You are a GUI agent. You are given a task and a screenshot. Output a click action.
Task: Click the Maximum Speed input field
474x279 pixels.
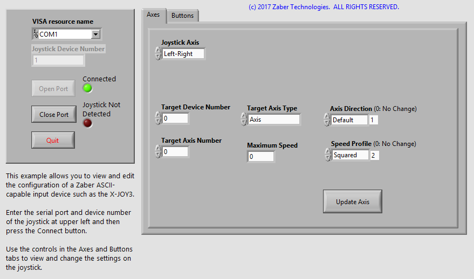click(261, 156)
